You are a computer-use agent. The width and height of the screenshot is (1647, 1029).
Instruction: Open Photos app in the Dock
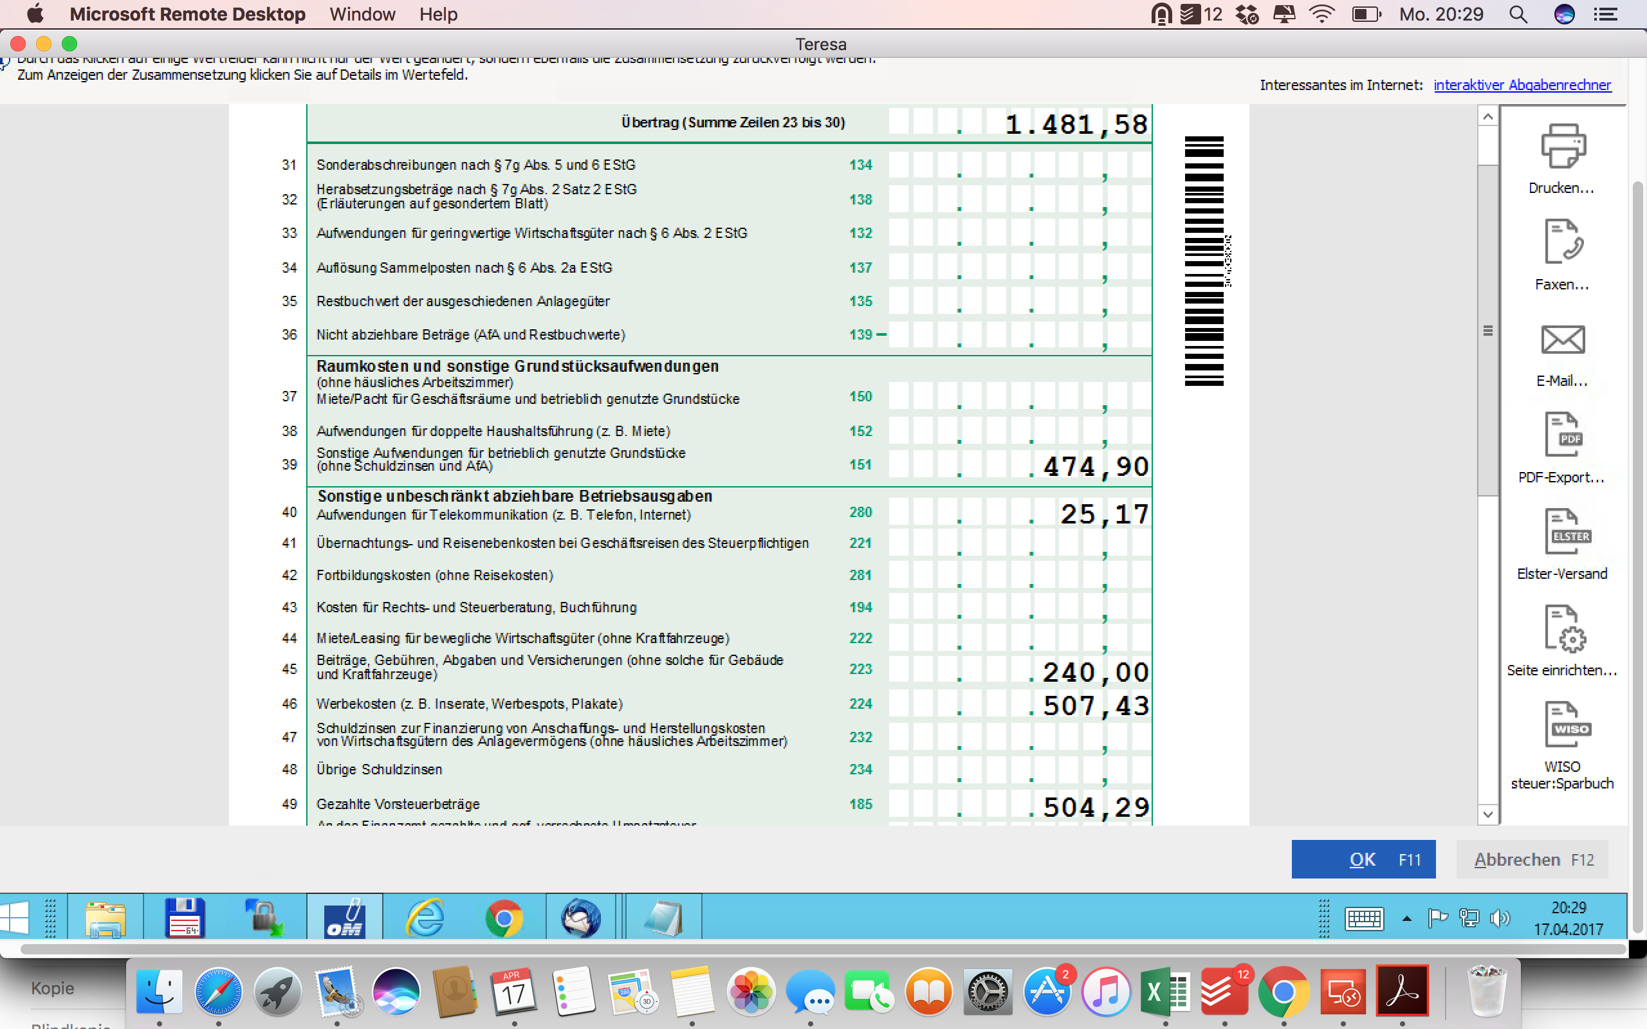coord(751,992)
